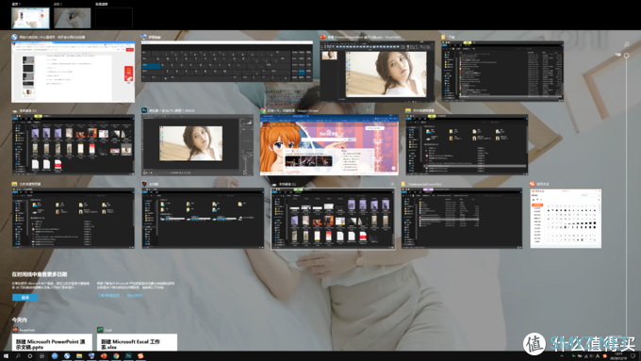Open the PowerPoint .pptx activity card

[52, 342]
